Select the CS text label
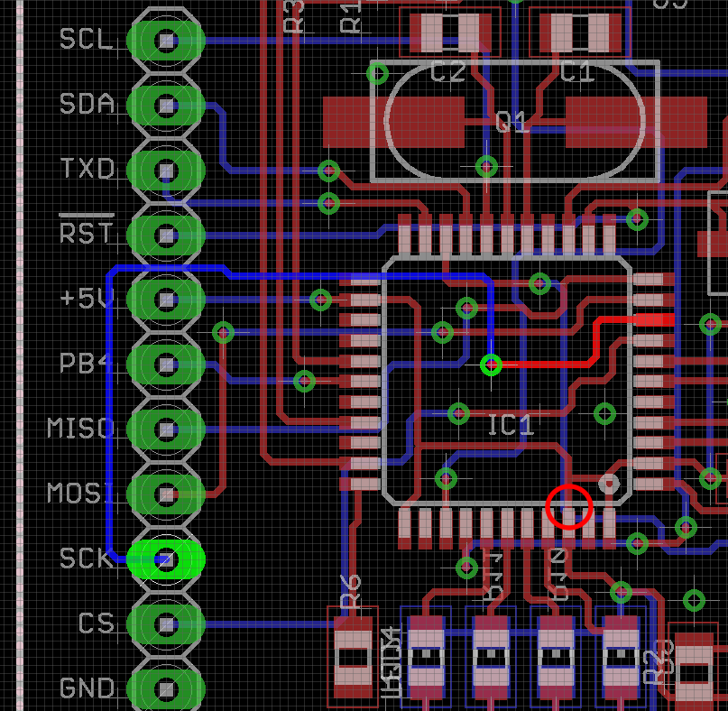Viewport: 728px width, 711px height. pyautogui.click(x=97, y=623)
